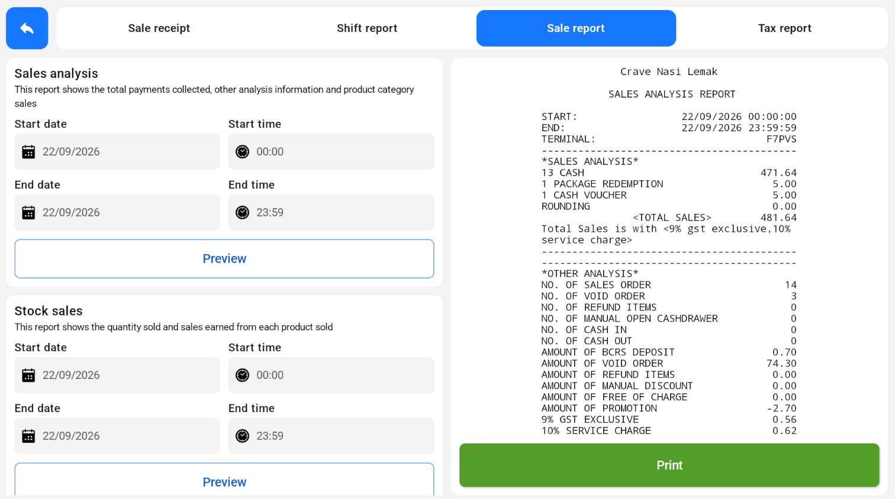Edit Stock sales start date field

117,375
